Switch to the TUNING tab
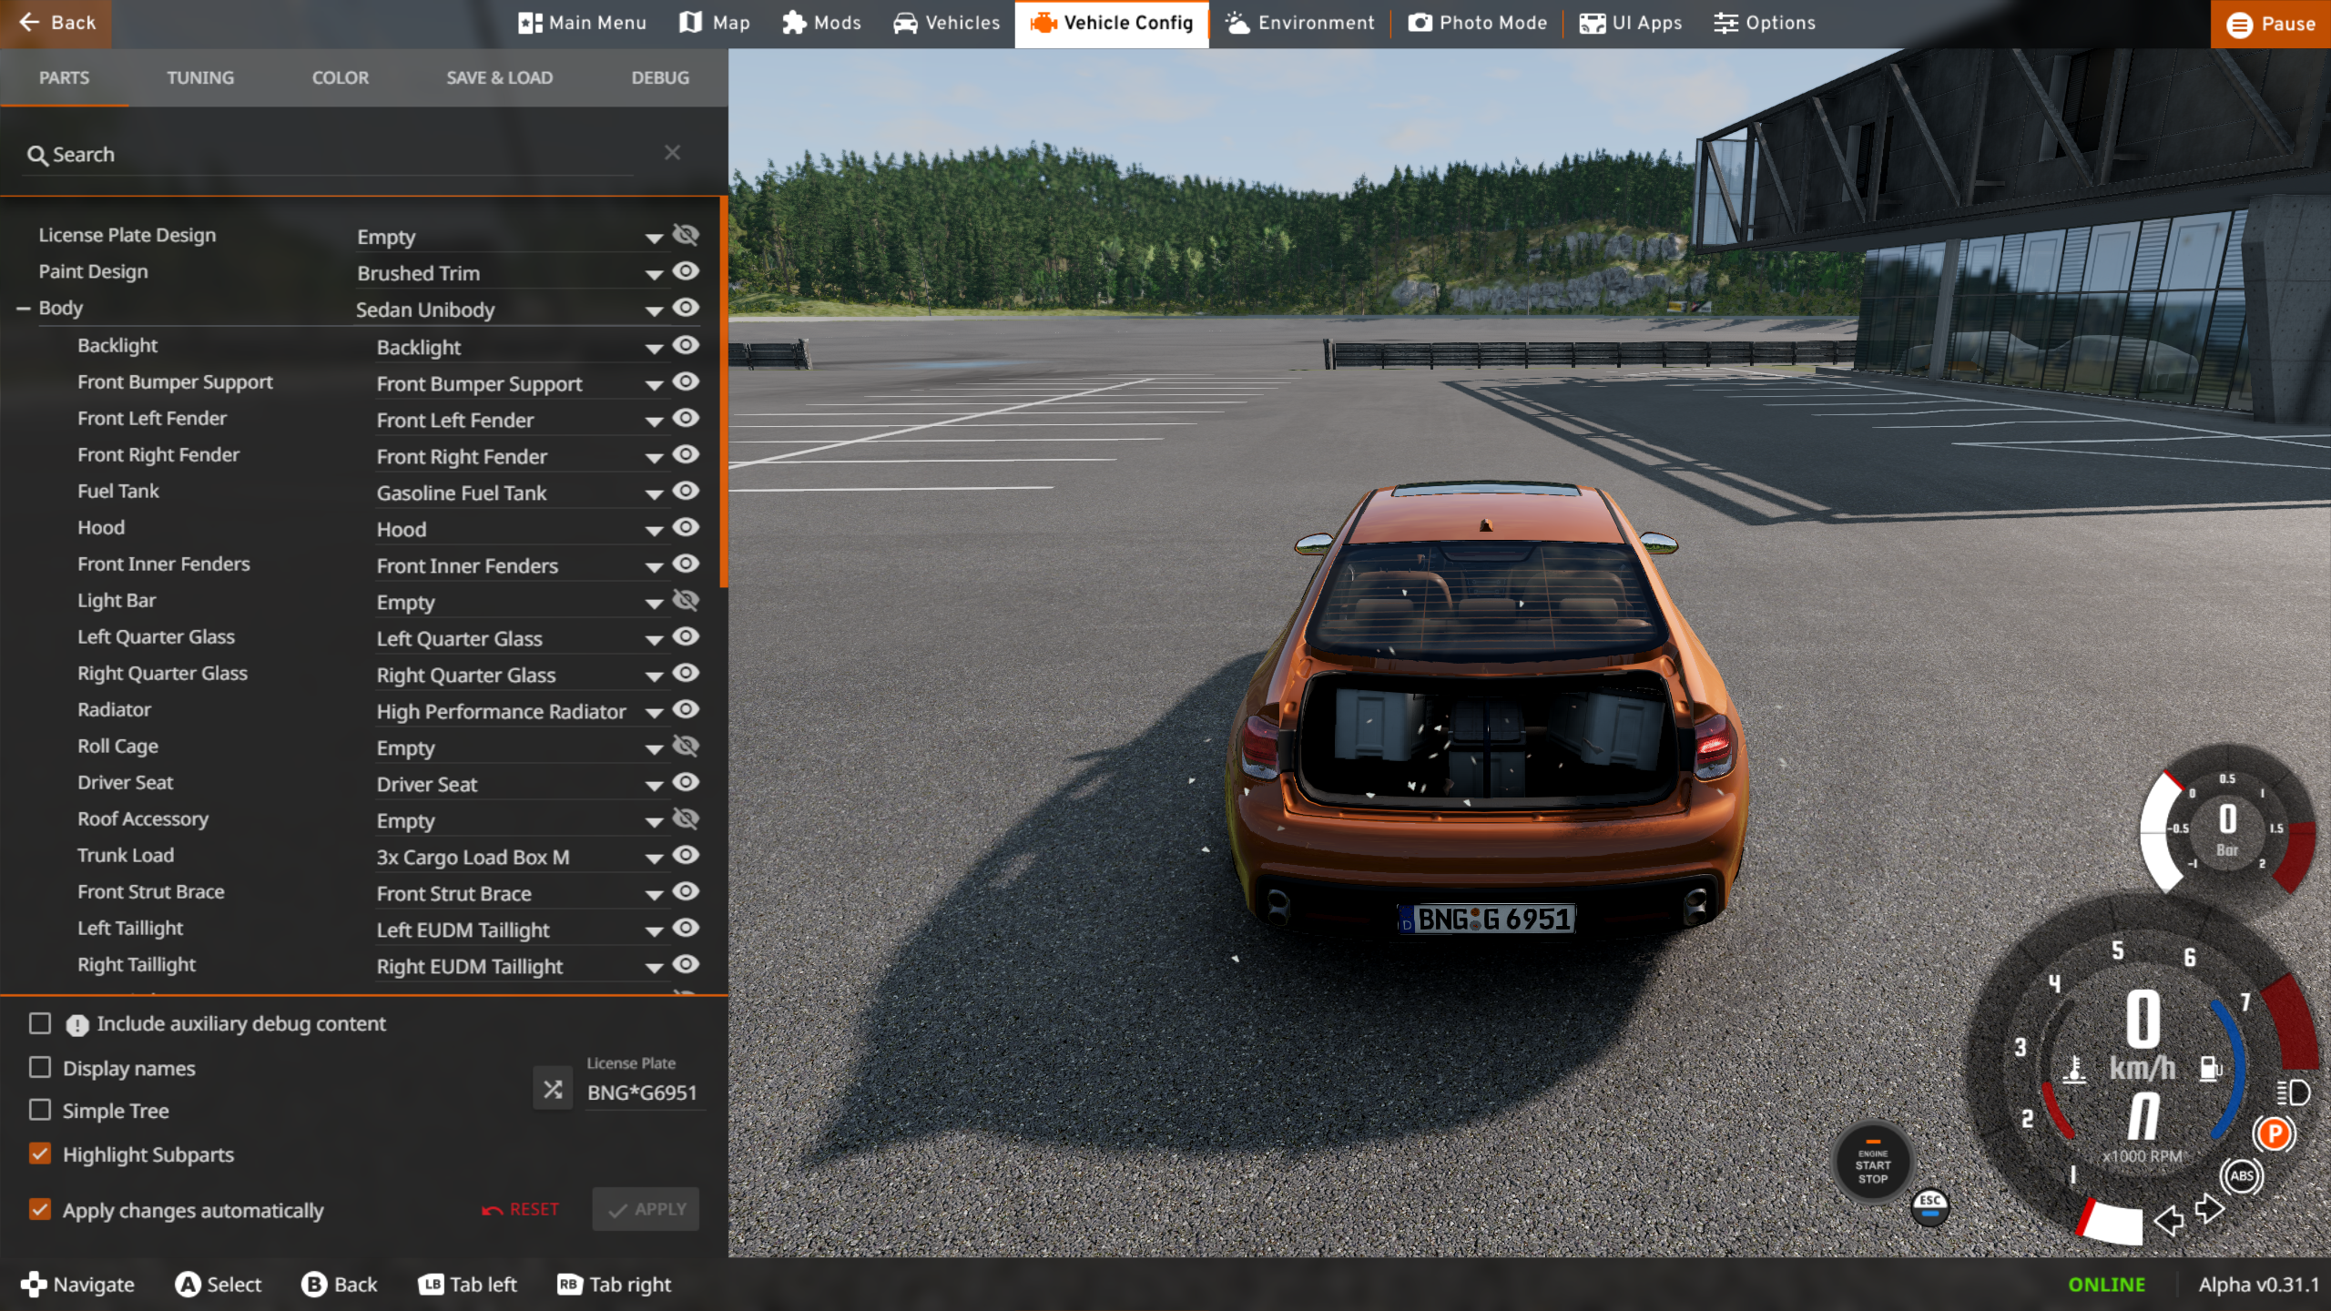The height and width of the screenshot is (1311, 2331). click(200, 77)
